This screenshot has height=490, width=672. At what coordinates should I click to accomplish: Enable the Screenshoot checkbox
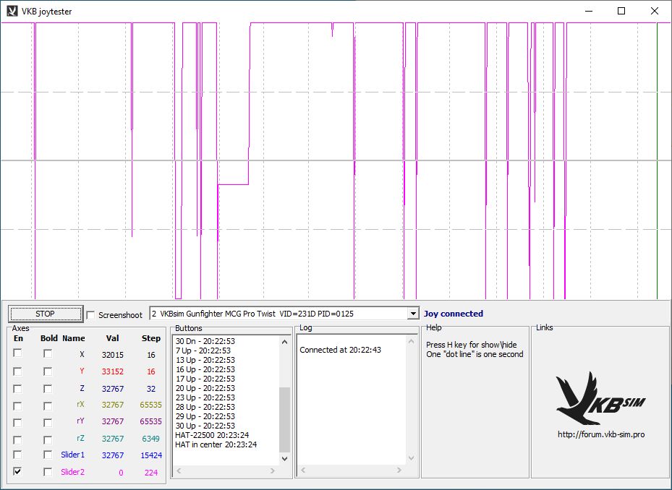[90, 315]
